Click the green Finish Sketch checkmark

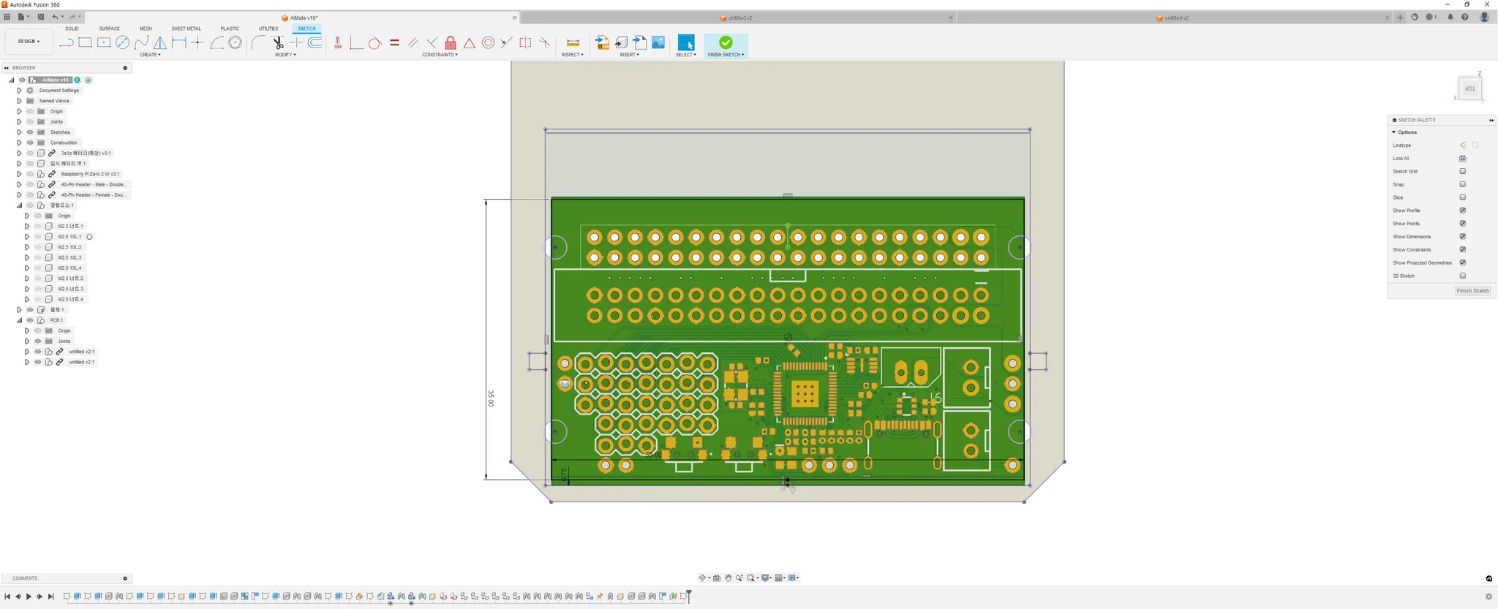(x=726, y=42)
